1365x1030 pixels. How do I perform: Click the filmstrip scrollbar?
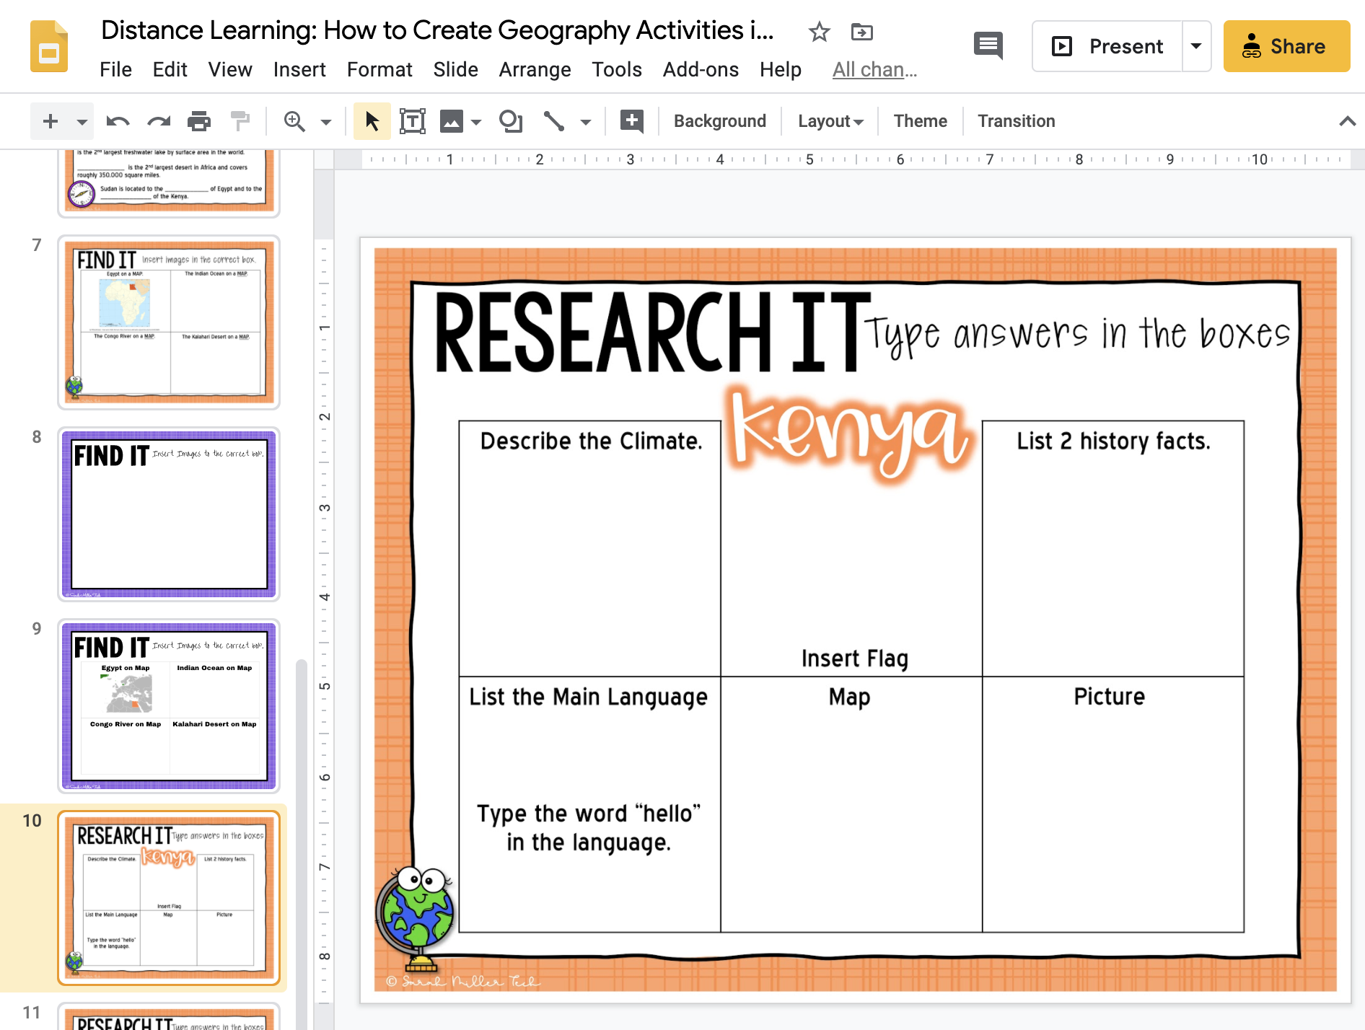[x=302, y=844]
